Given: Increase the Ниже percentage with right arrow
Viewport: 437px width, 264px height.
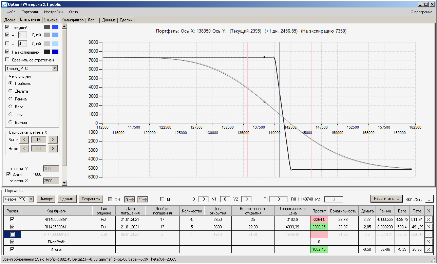Looking at the screenshot, I should (53, 148).
